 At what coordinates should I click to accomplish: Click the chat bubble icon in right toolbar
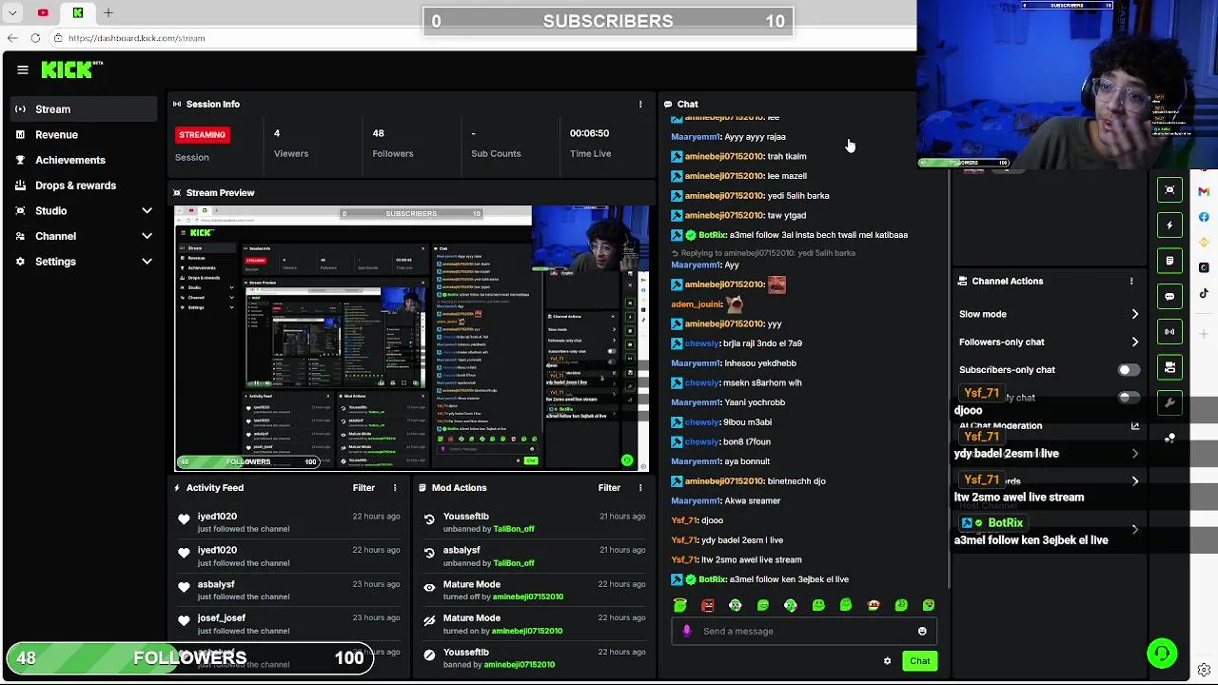pos(1169,296)
